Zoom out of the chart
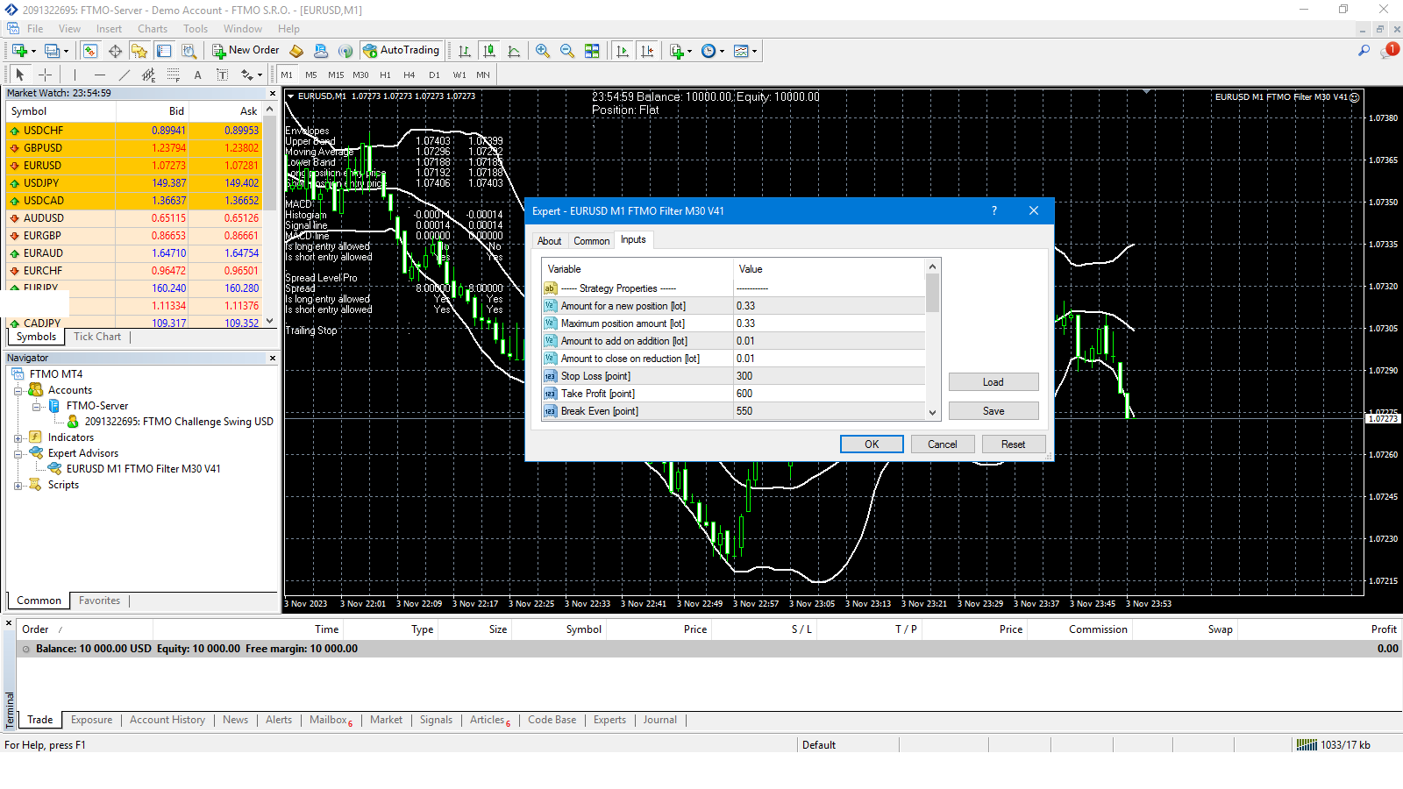Image resolution: width=1403 pixels, height=789 pixels. (x=567, y=51)
